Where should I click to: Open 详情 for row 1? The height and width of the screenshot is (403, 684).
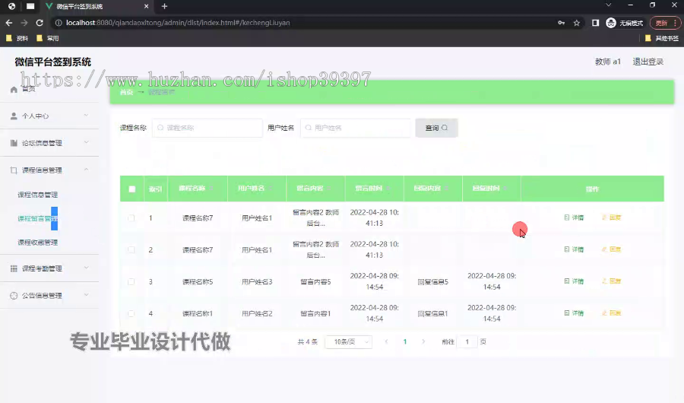pos(574,217)
